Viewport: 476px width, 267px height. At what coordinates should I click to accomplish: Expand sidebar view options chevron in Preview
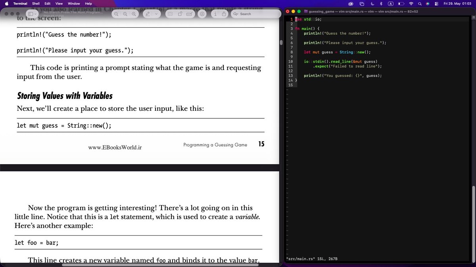tap(35, 14)
